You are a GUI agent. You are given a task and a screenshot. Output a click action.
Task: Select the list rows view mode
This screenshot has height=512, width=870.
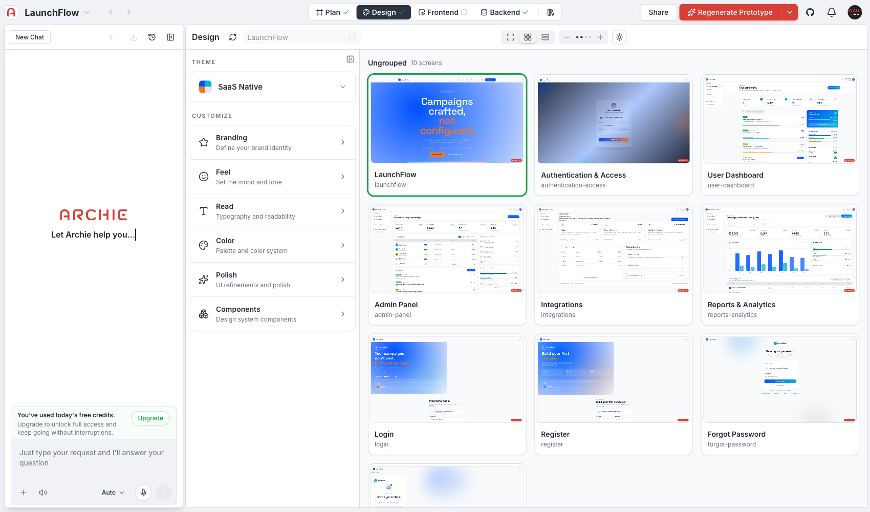(545, 37)
